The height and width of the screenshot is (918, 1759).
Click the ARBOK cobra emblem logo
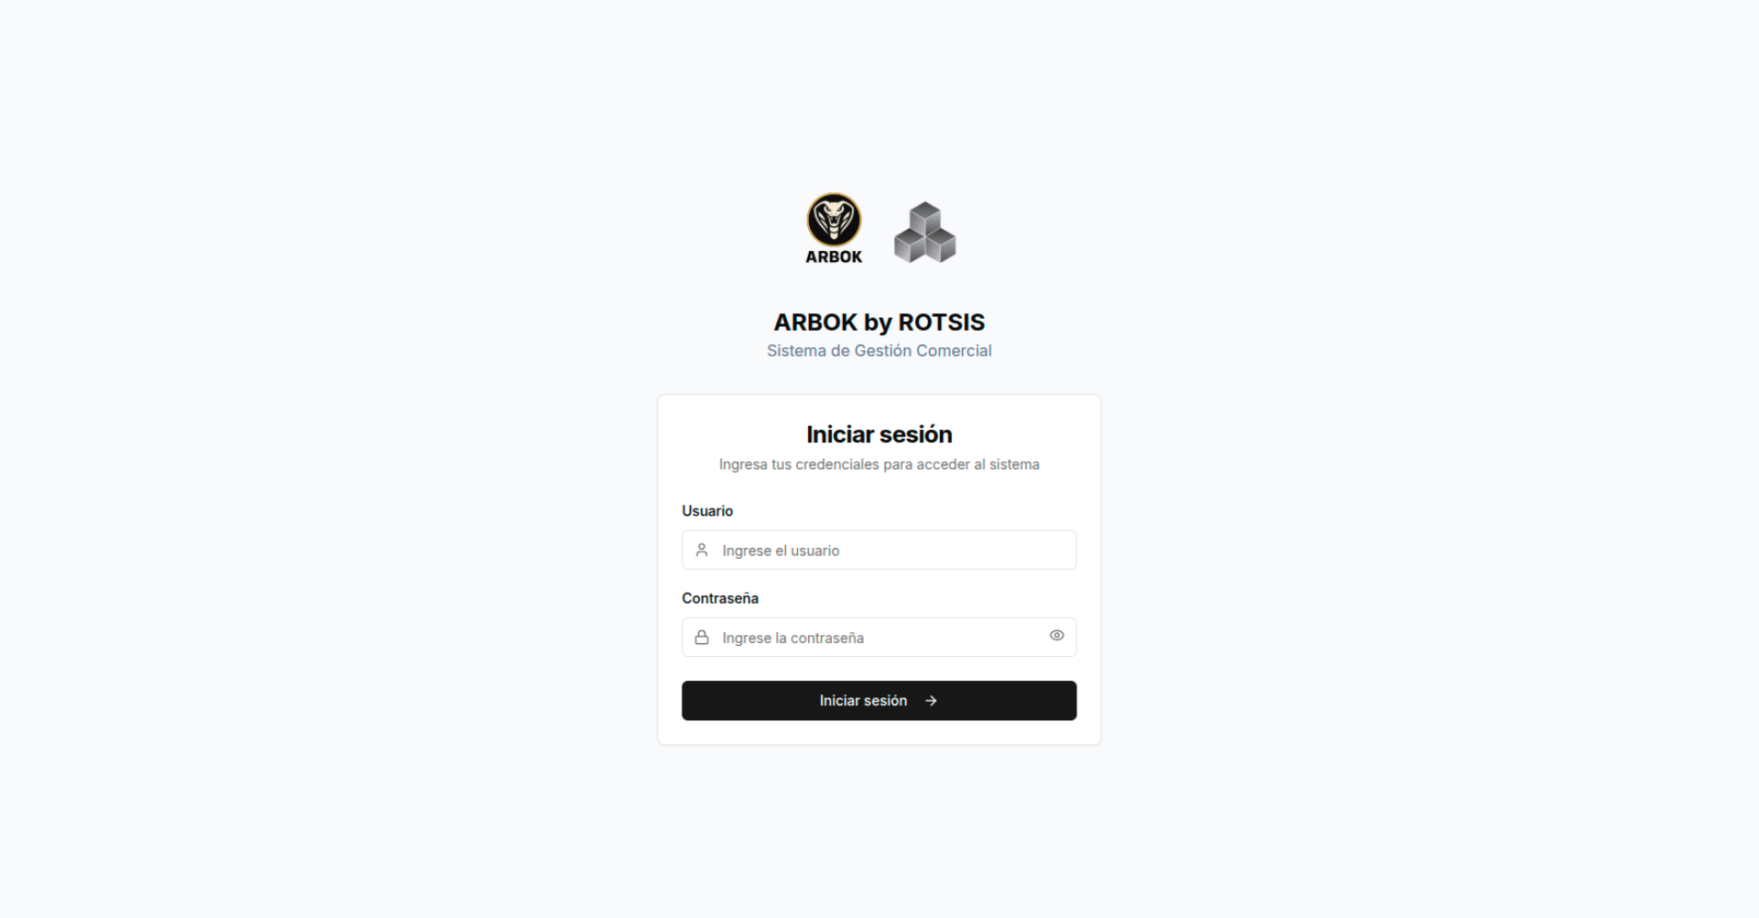pos(834,220)
